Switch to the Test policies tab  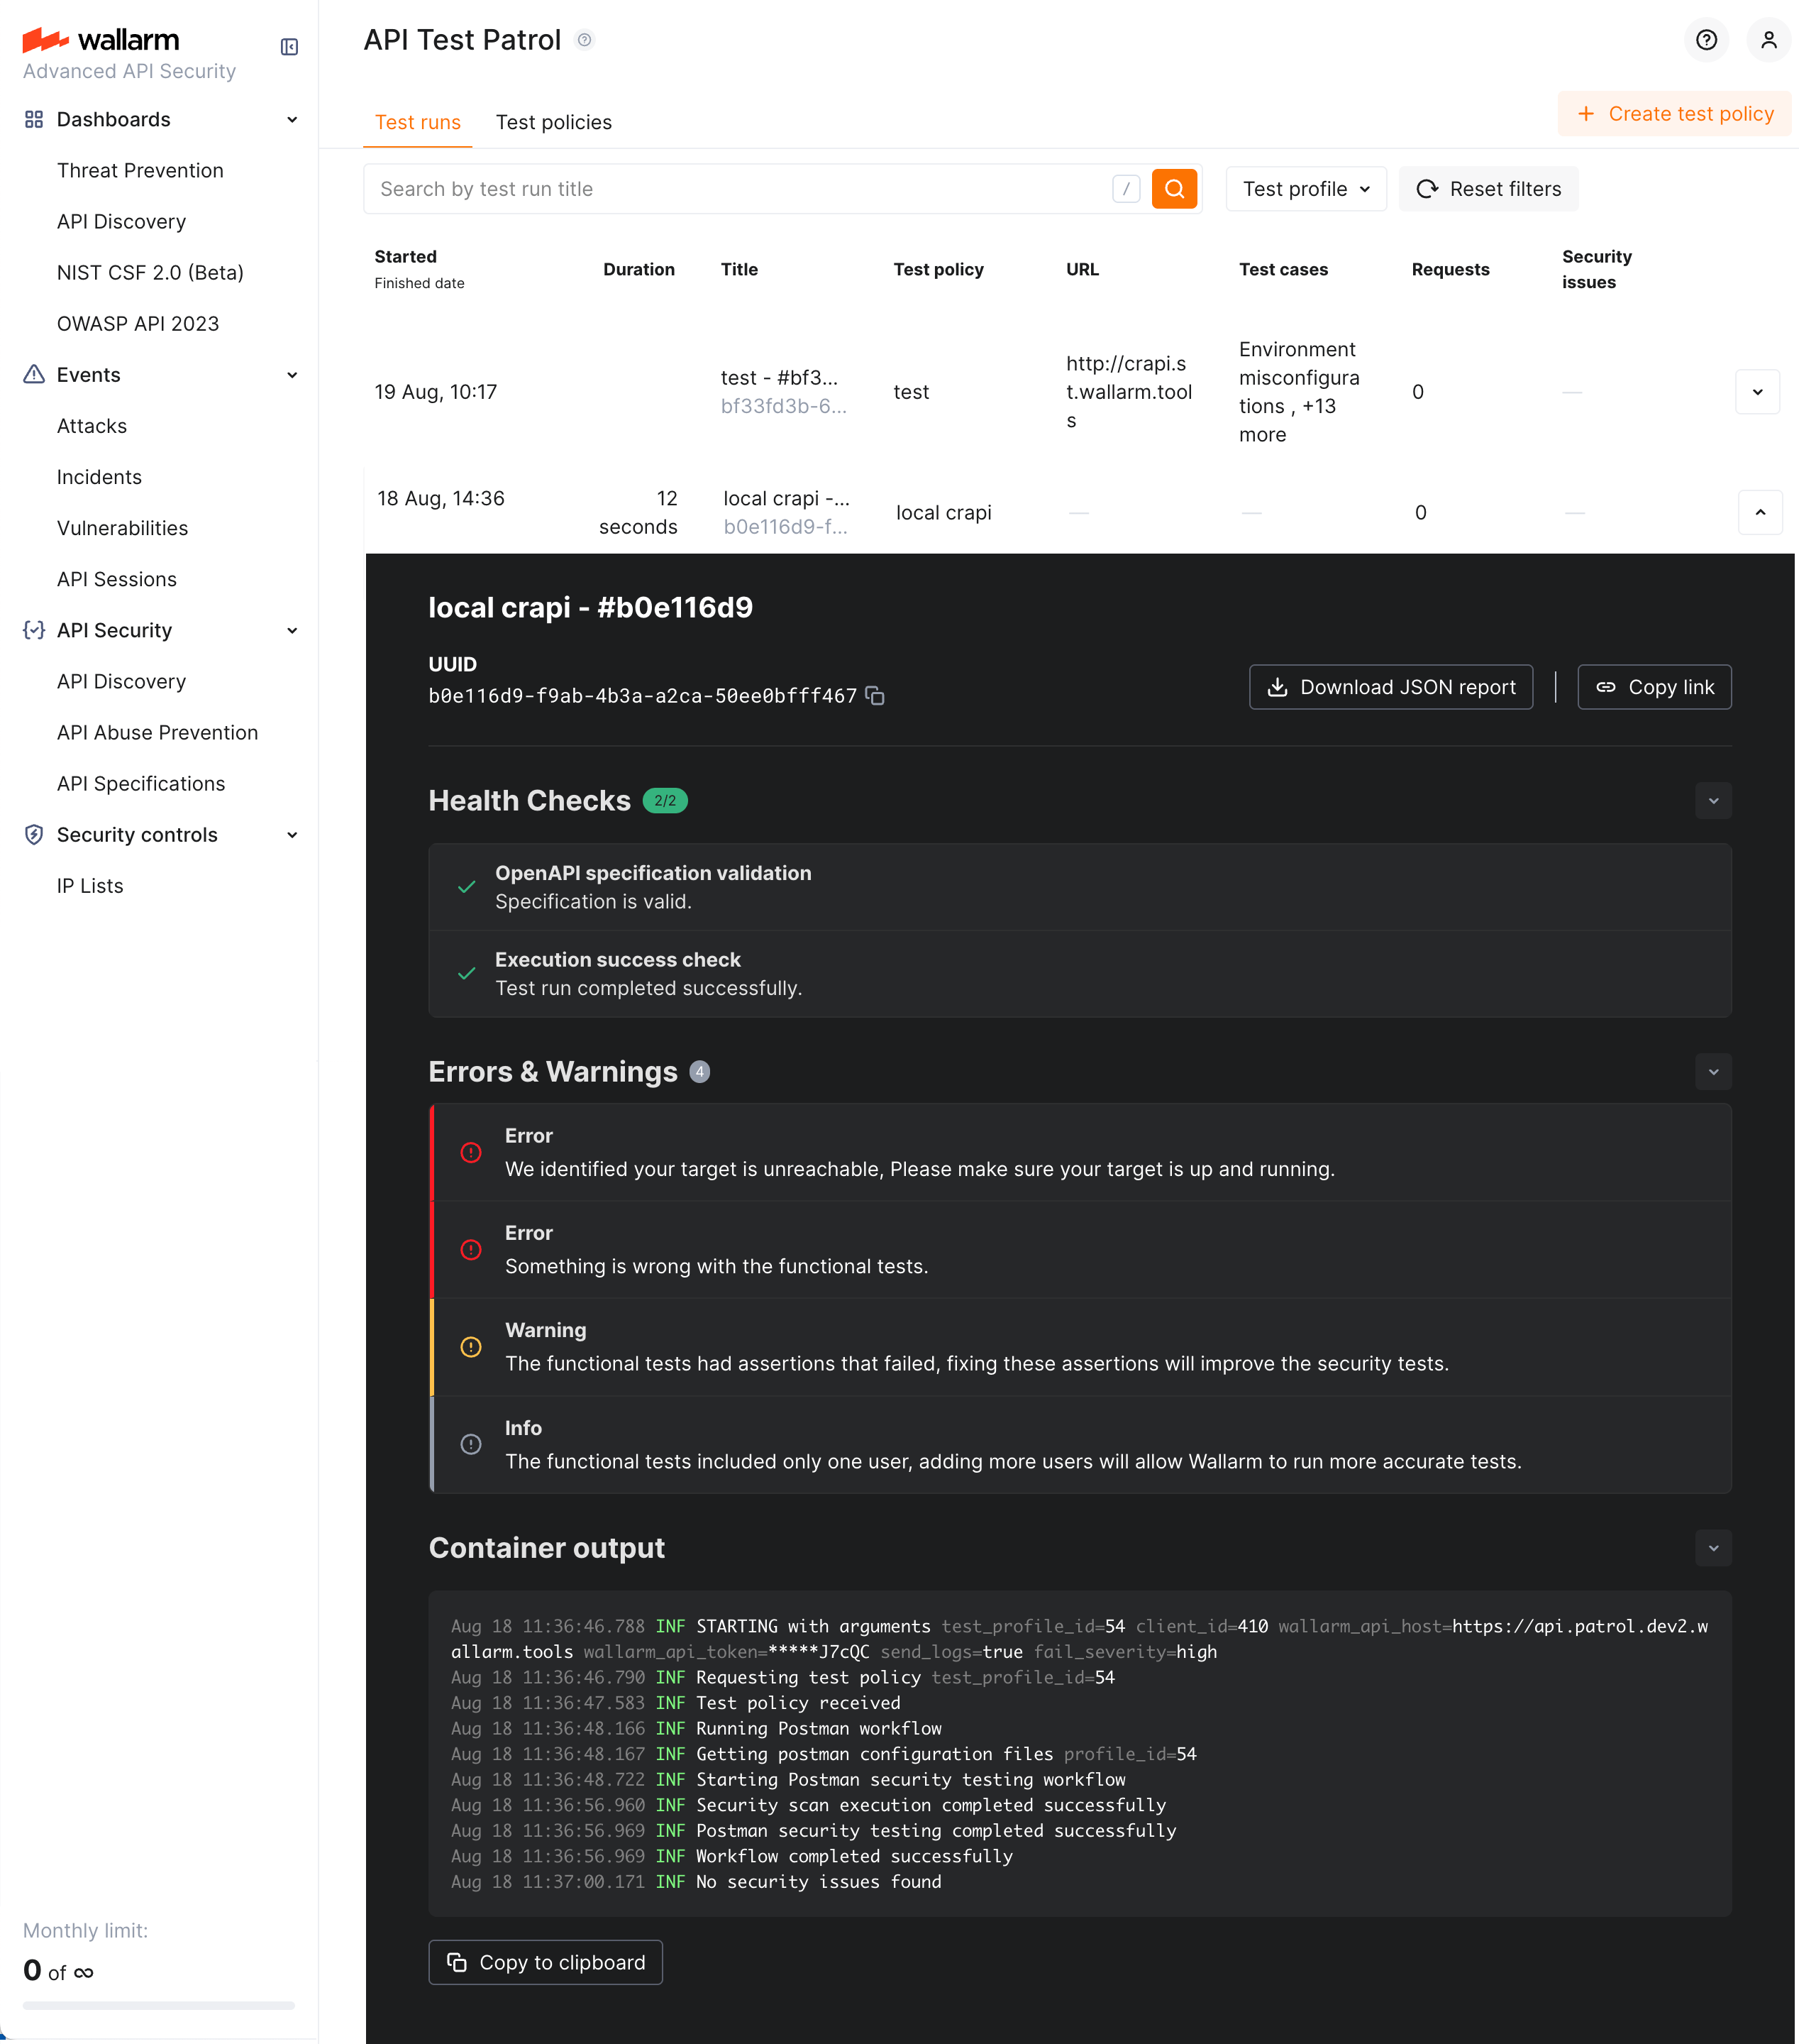point(554,122)
